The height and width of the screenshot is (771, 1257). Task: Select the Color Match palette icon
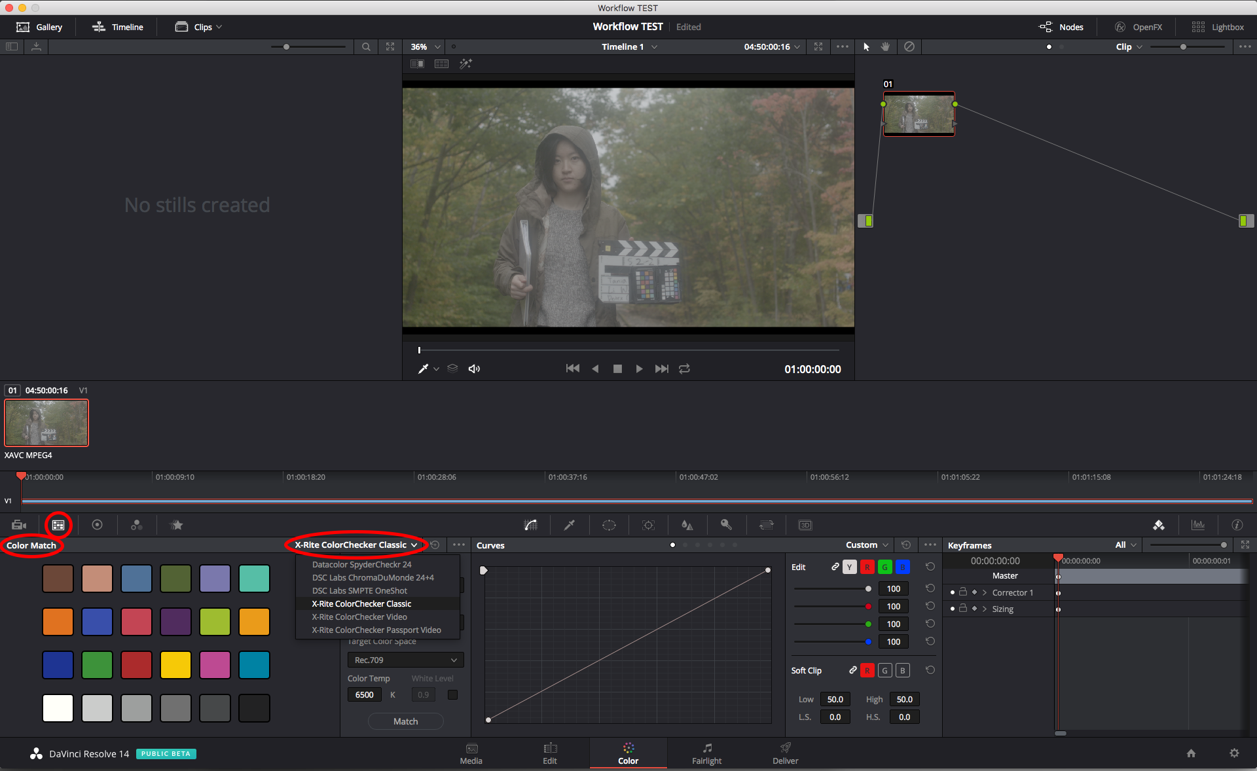tap(58, 525)
